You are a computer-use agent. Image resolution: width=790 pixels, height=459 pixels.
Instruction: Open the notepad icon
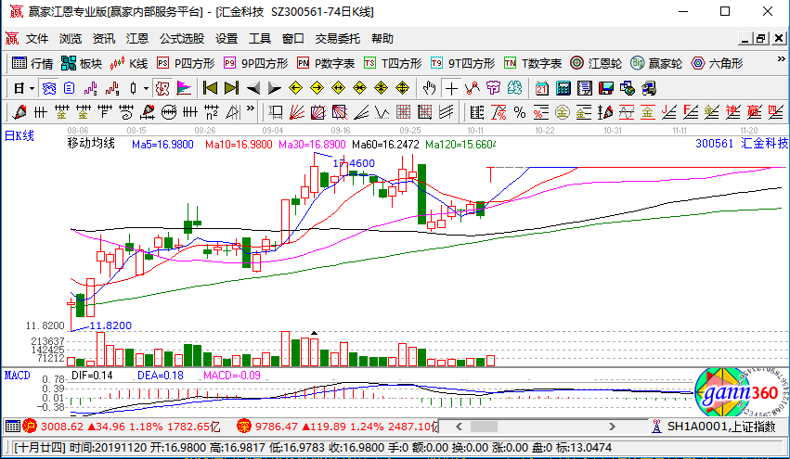pos(585,89)
